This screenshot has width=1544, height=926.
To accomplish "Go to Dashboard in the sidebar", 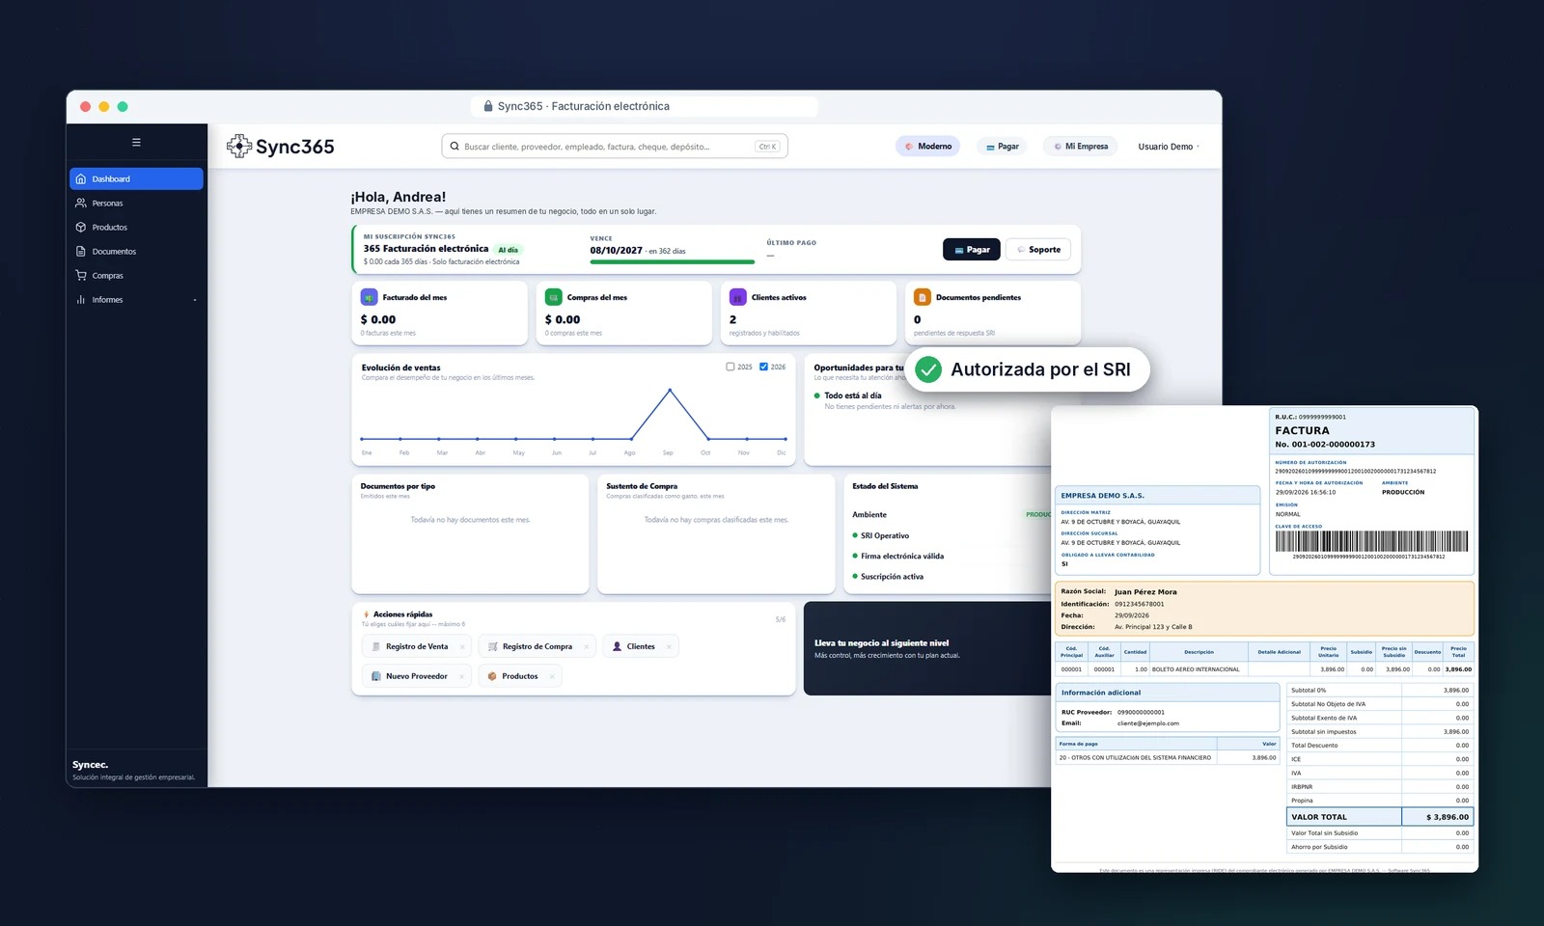I will (136, 178).
